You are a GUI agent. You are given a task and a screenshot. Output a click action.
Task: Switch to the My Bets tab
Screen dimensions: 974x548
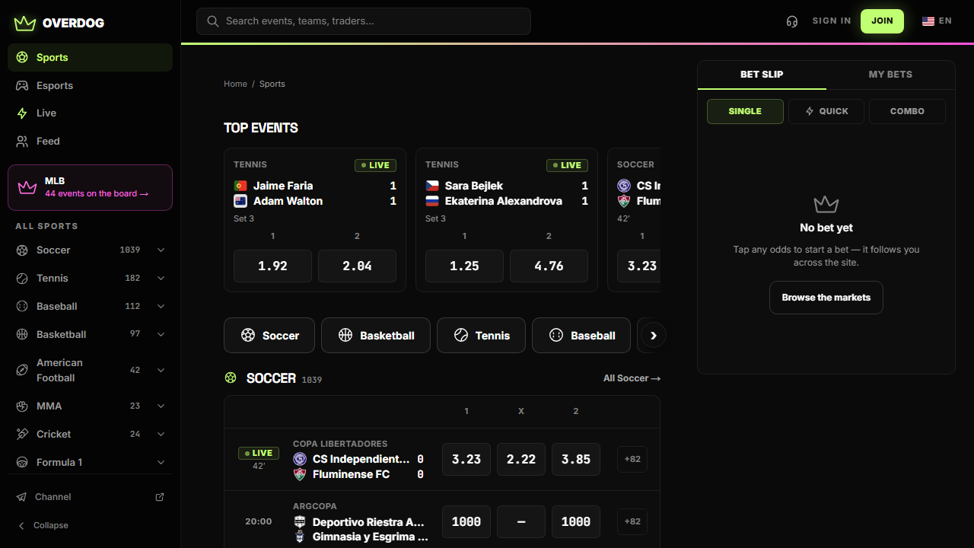[890, 75]
